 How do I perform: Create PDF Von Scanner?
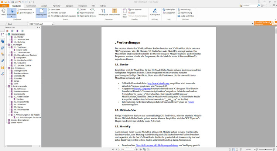(x=135, y=10)
